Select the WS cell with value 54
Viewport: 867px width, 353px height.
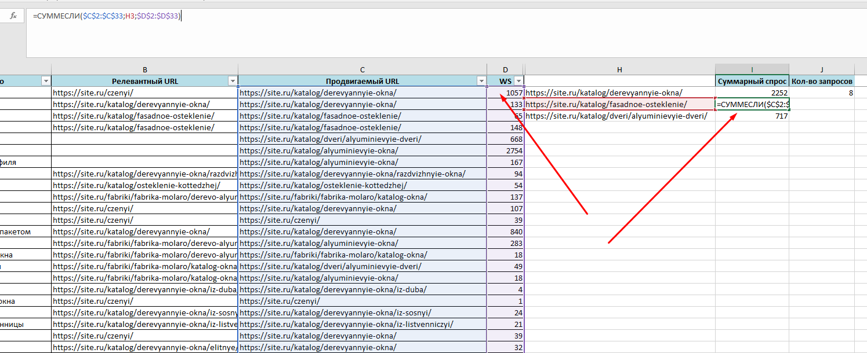coord(505,185)
